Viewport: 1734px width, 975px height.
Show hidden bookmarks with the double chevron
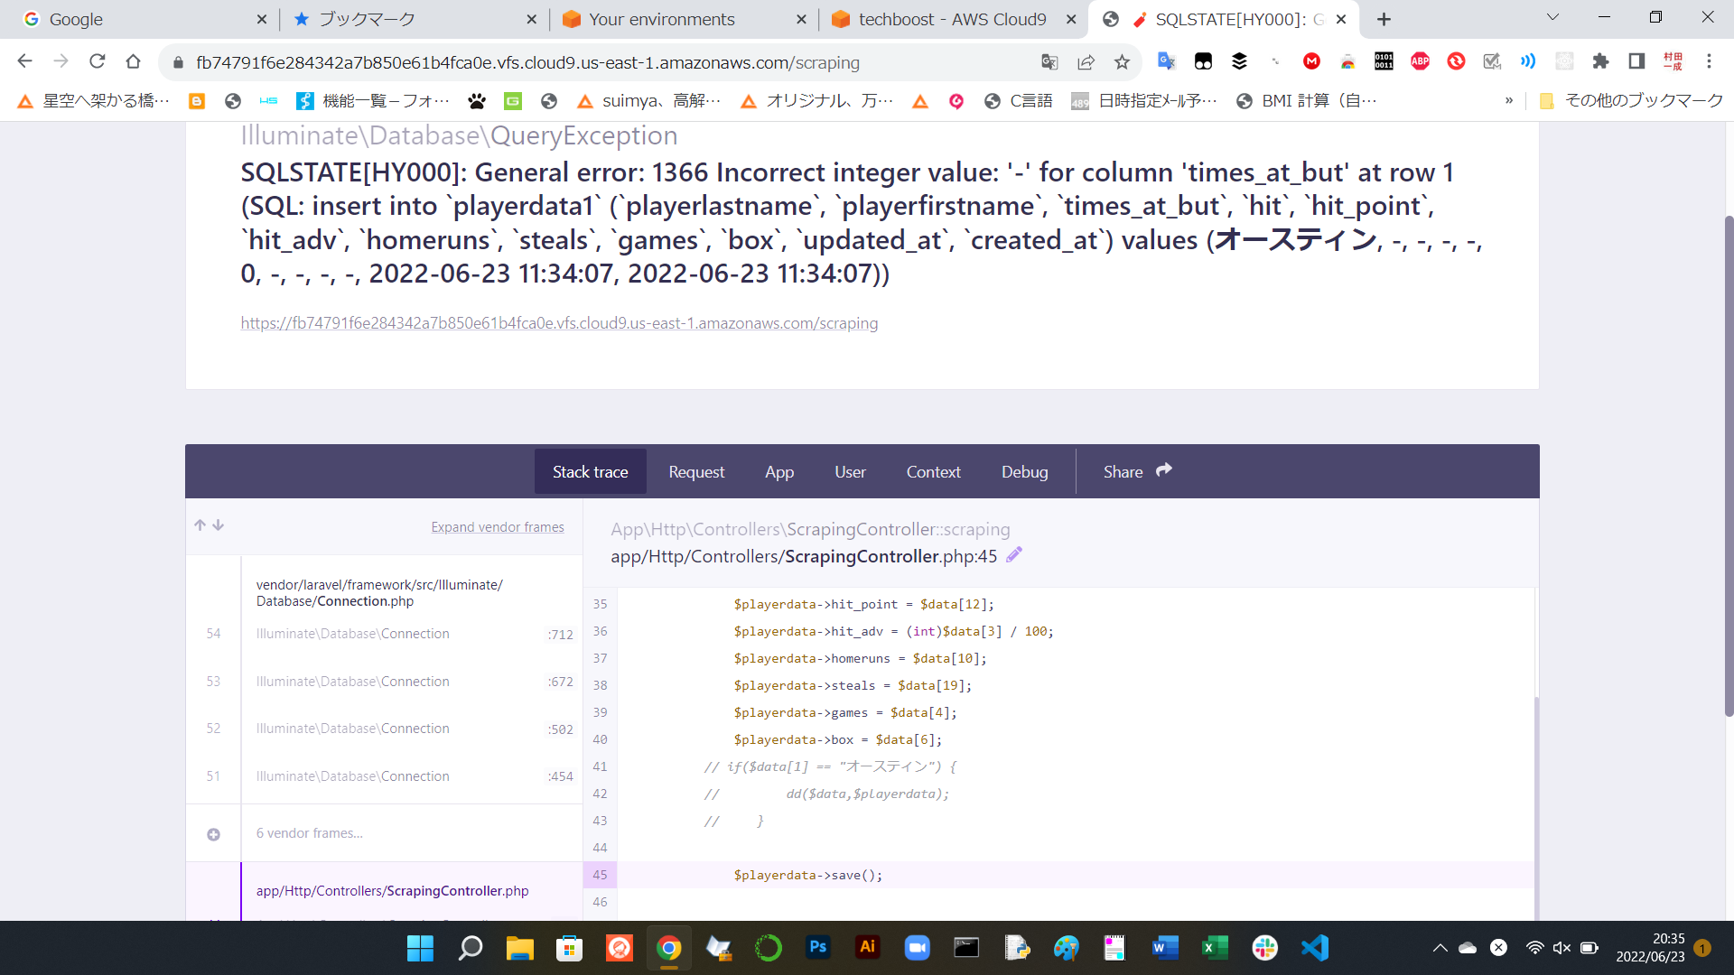[x=1509, y=101]
